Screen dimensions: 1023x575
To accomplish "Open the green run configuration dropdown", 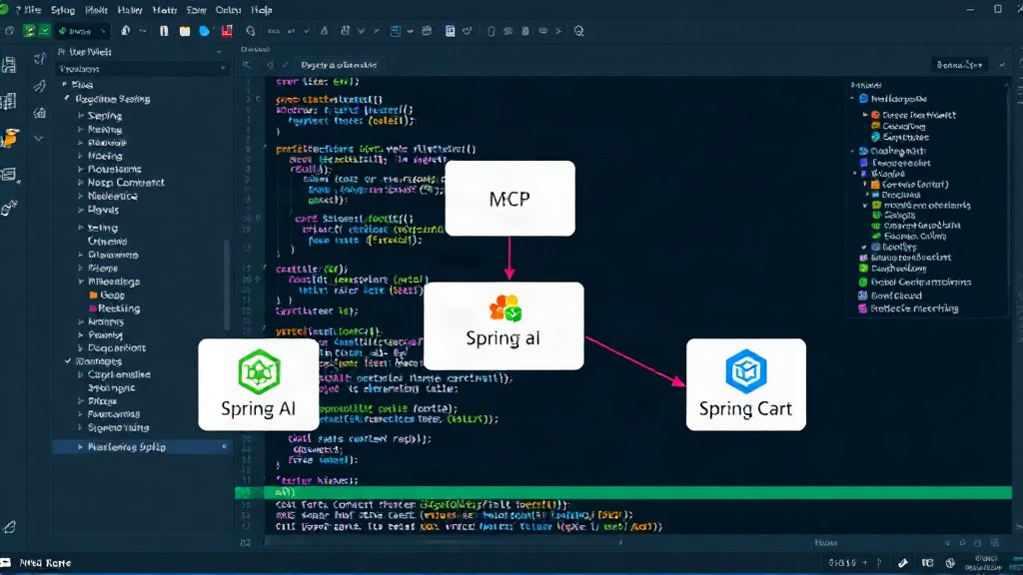I will pyautogui.click(x=82, y=31).
